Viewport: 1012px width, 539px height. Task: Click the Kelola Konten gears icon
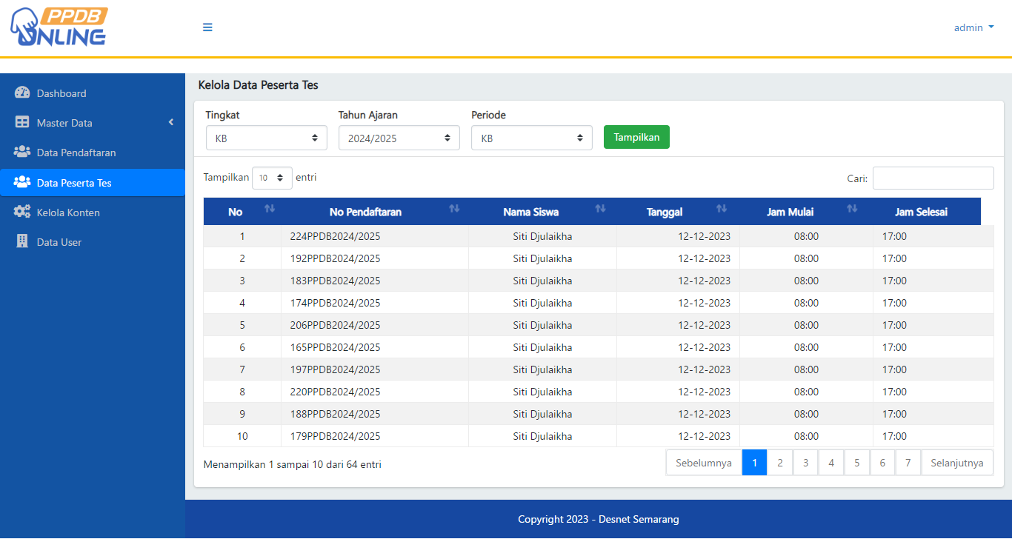22,212
